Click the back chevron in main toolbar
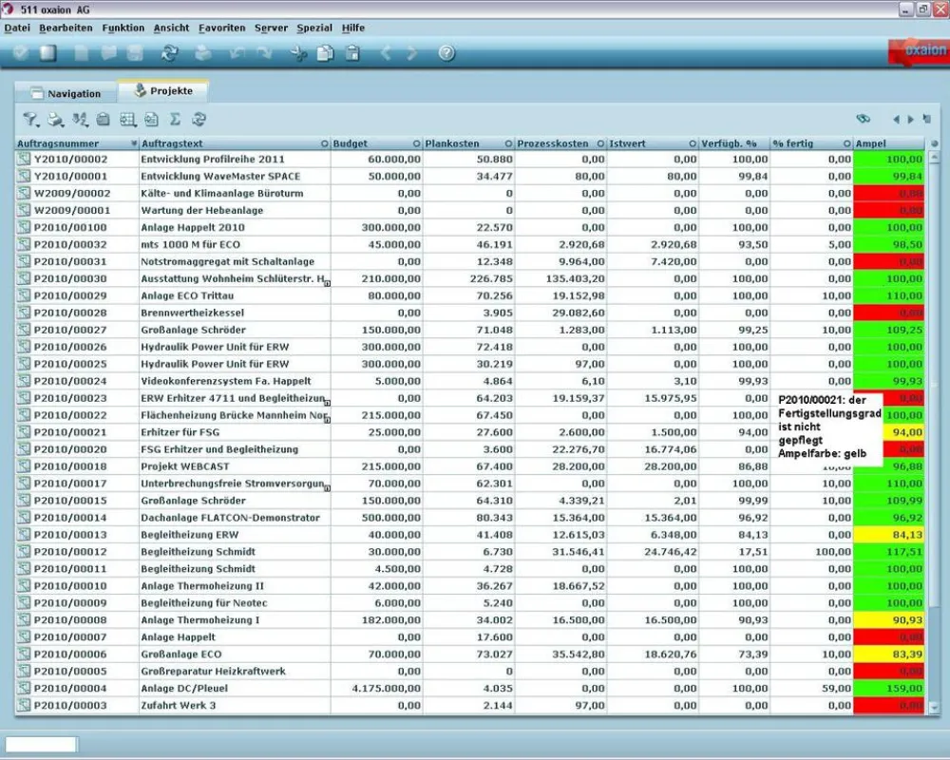This screenshot has width=950, height=760. tap(386, 53)
